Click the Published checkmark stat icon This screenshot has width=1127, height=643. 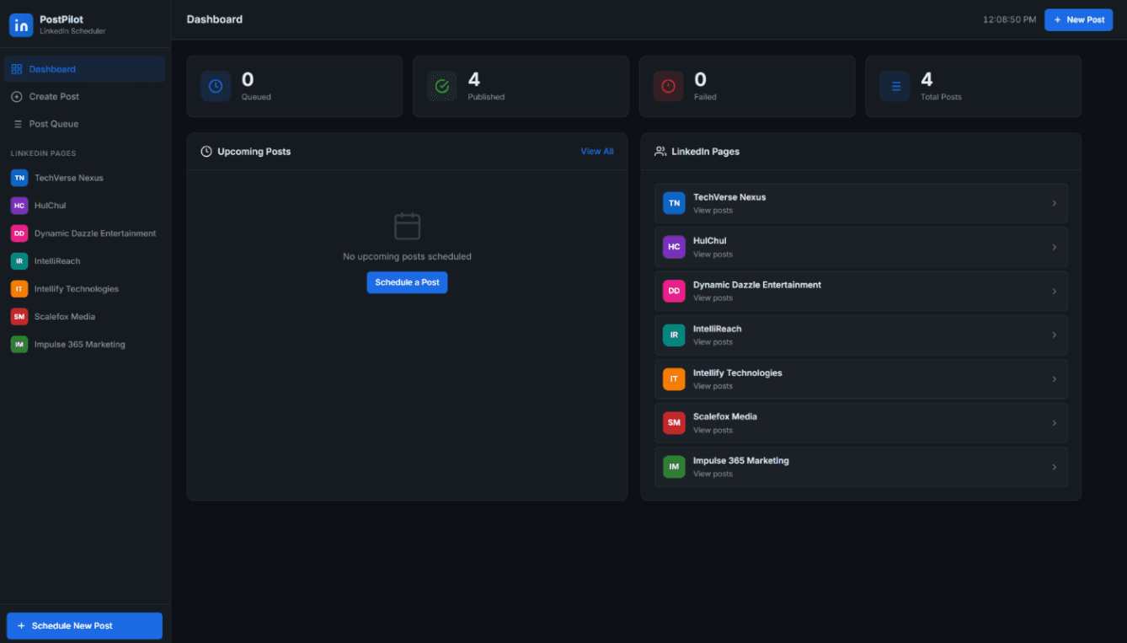coord(442,86)
